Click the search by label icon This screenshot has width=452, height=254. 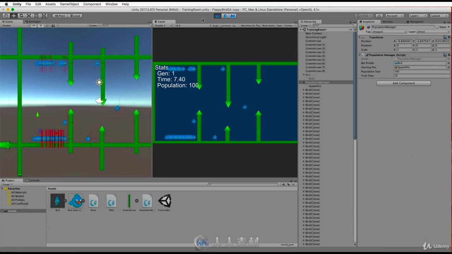point(289,185)
